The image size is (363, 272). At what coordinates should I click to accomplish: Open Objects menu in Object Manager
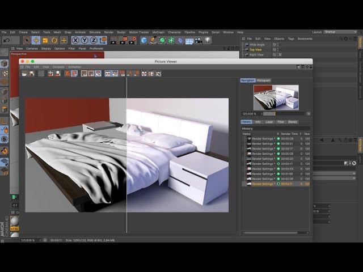(x=279, y=39)
